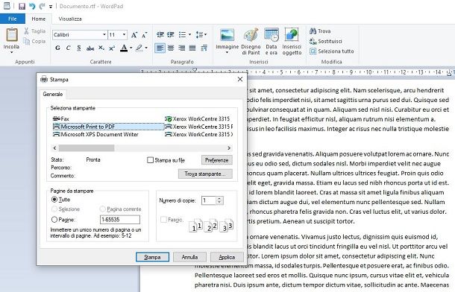Click the decrease indent icon
This screenshot has width=455, height=292.
pyautogui.click(x=160, y=35)
